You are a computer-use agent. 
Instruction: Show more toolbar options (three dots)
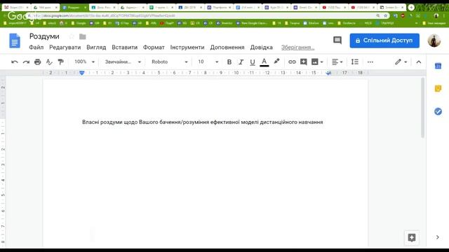point(370,62)
